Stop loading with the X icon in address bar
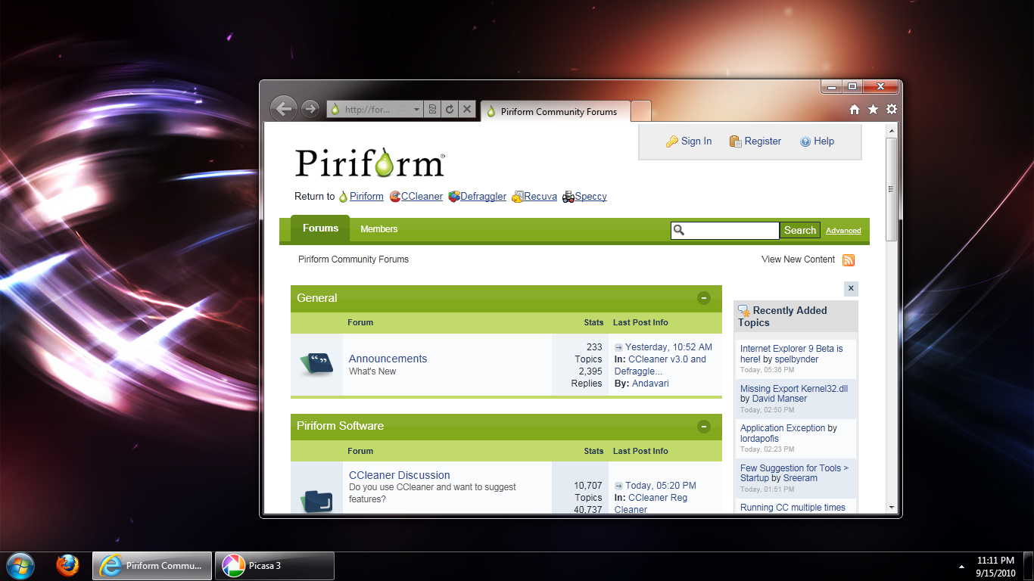 tap(467, 109)
